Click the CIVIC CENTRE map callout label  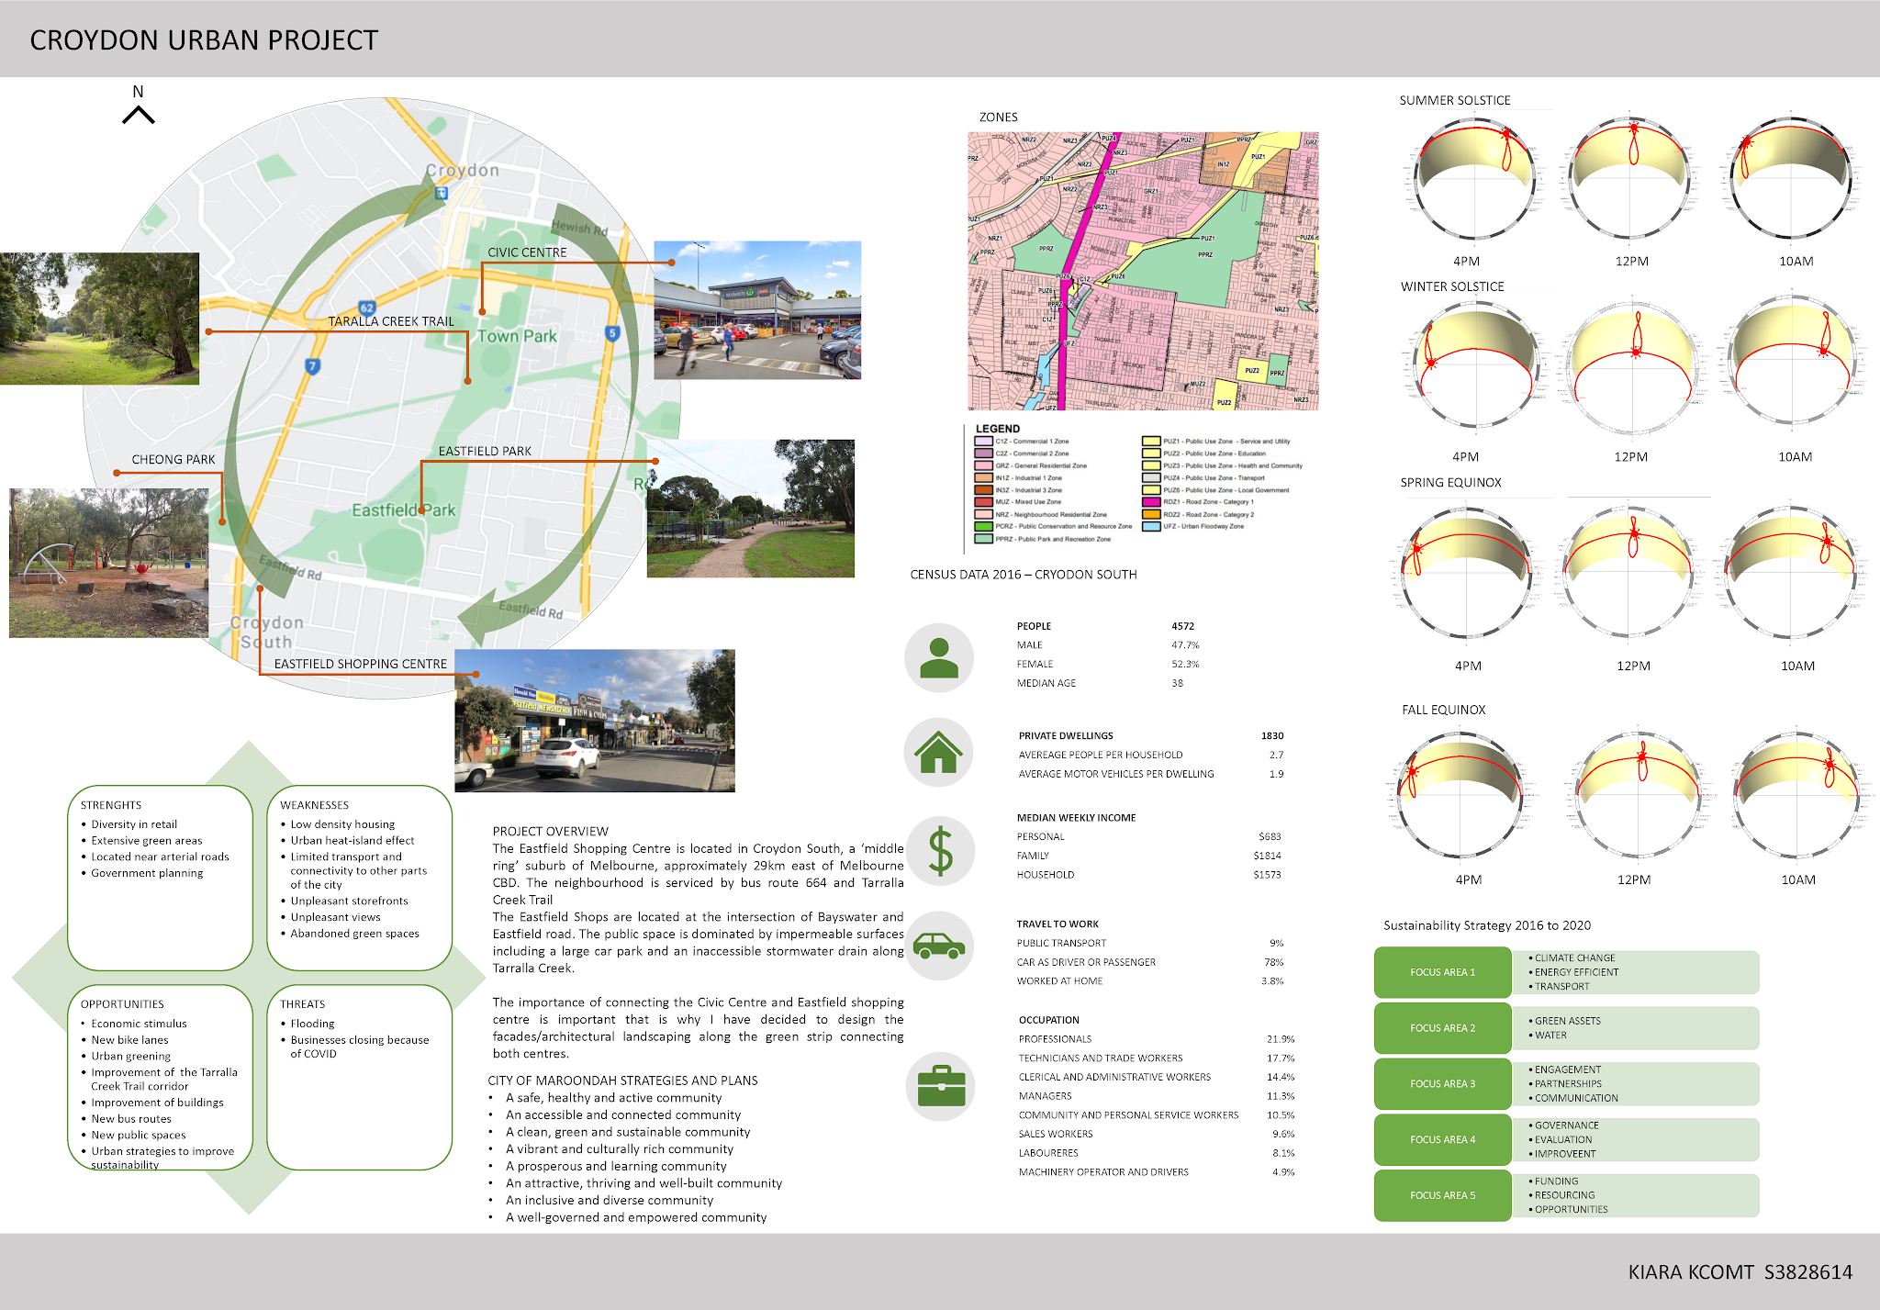(x=527, y=252)
